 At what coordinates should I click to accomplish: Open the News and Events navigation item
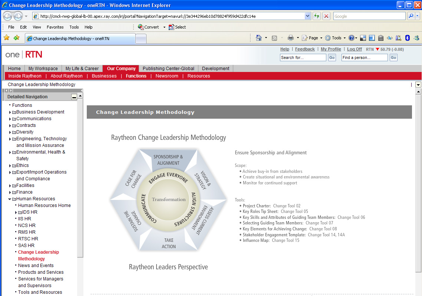36,265
